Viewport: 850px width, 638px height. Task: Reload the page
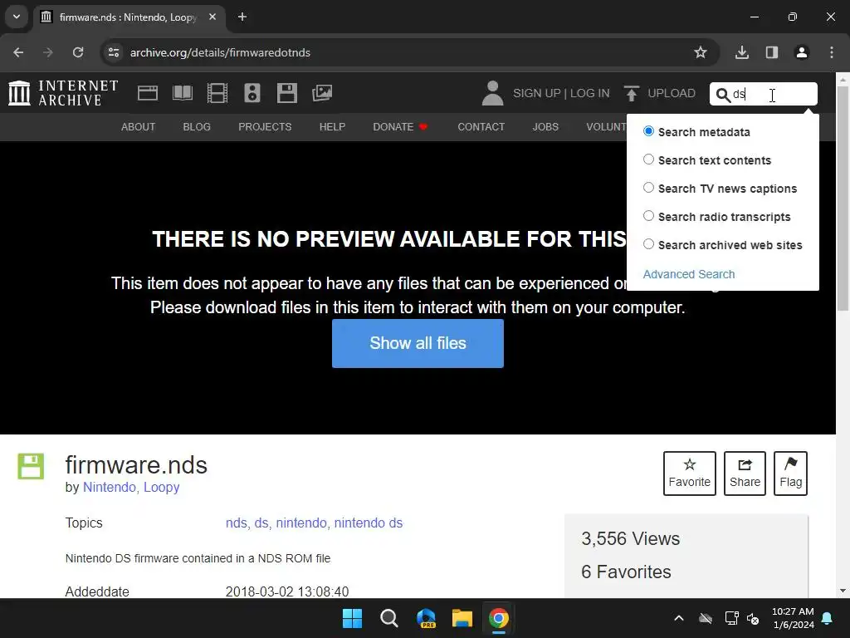click(x=78, y=52)
